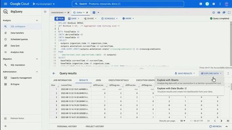Viewport: 232px width, 130px height.
Task: Open Results per page 50 dropdown
Action: (x=183, y=121)
